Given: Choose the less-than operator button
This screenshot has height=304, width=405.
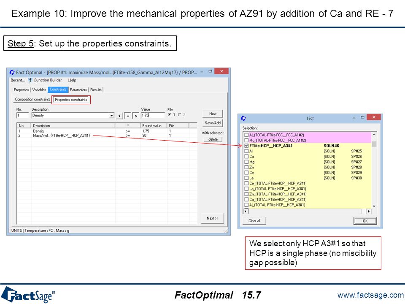Looking at the screenshot, I should click(119, 116).
